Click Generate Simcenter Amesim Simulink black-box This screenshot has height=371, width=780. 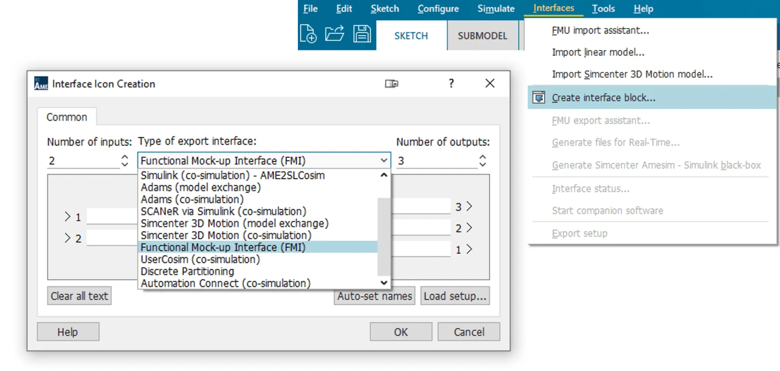[656, 165]
